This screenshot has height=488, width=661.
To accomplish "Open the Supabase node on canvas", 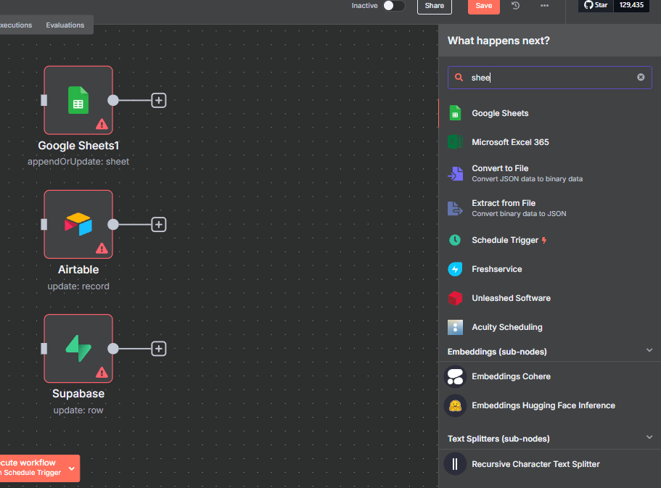I will (78, 349).
